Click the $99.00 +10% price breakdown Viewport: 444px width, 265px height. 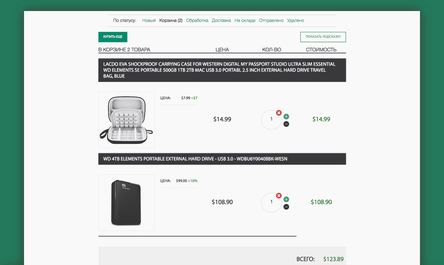point(187,181)
